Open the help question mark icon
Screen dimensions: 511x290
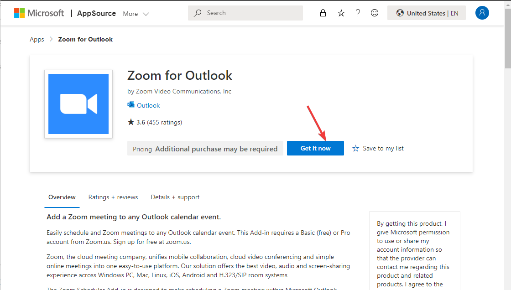pos(358,13)
